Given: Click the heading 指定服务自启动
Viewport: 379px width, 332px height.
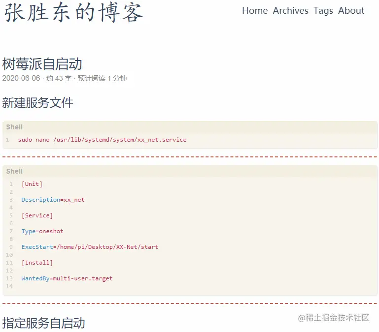Looking at the screenshot, I should coord(43,323).
